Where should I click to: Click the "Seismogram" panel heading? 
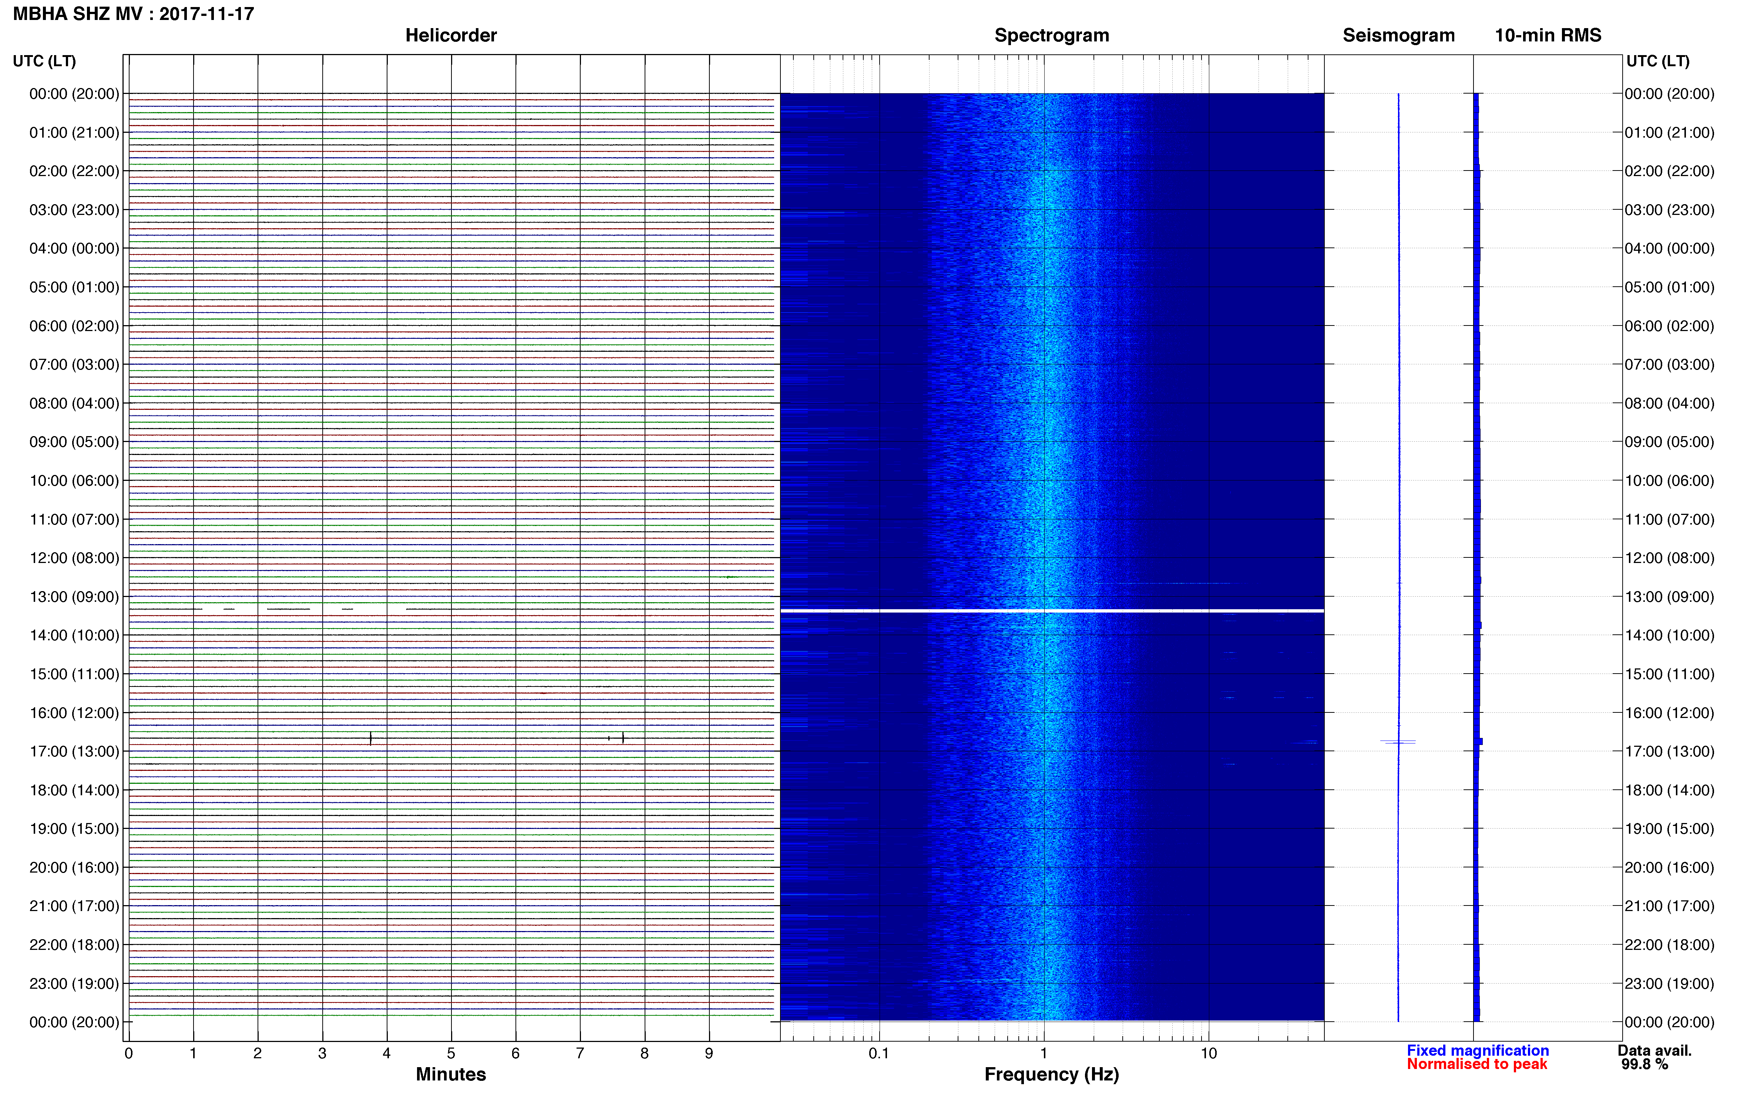pos(1399,36)
